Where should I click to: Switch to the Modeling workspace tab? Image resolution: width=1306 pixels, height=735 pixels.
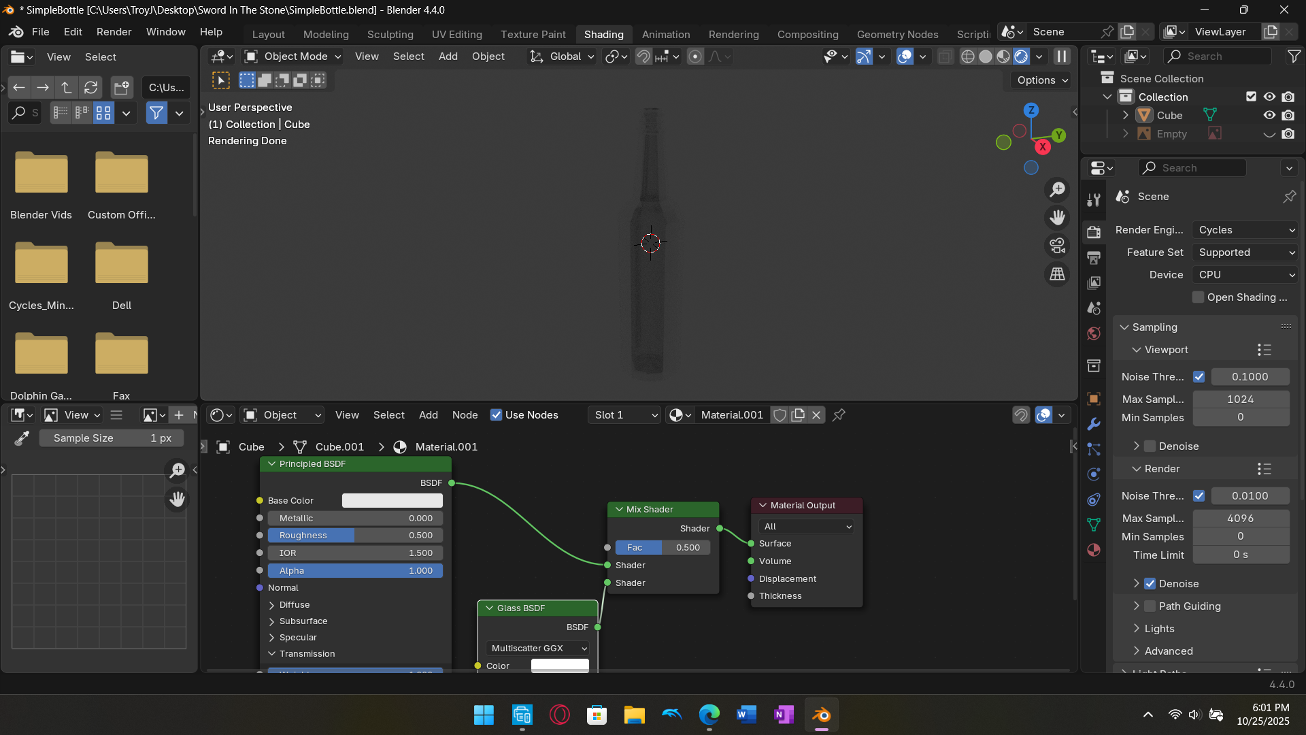click(x=326, y=35)
